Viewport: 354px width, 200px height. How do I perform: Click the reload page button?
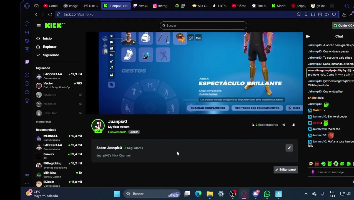coord(50,14)
